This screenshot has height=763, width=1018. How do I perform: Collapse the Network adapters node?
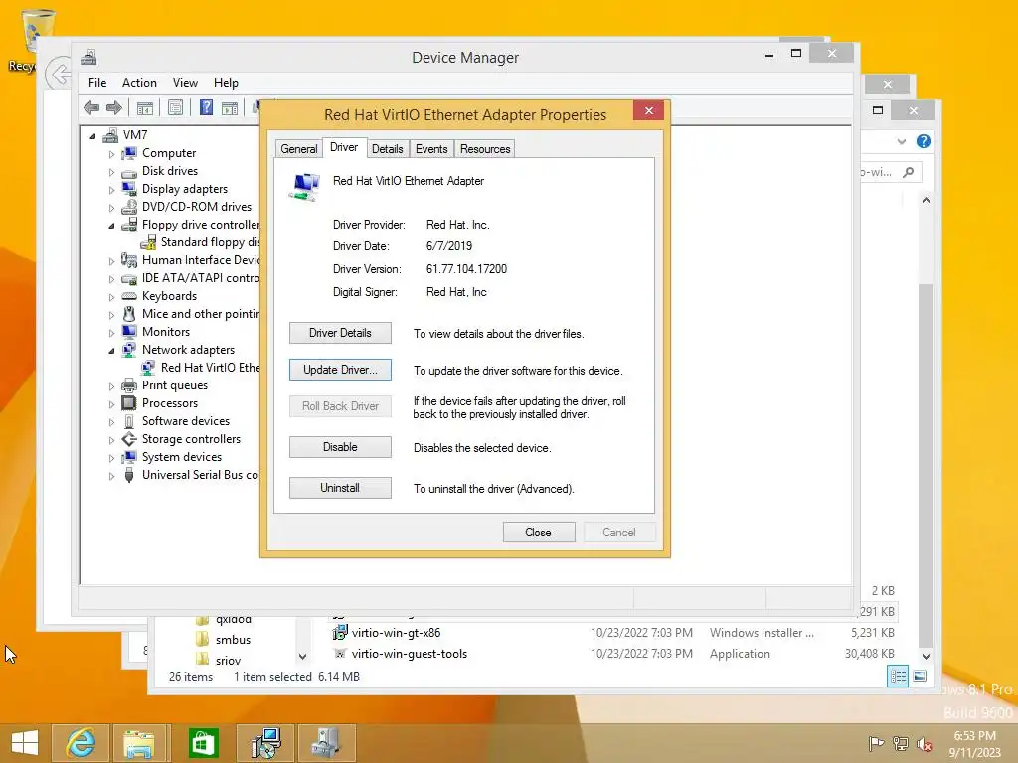(111, 351)
